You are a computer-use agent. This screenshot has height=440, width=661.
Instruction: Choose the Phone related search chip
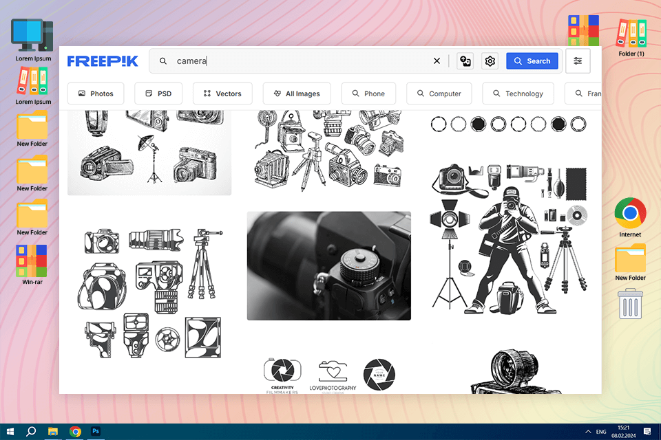click(x=368, y=93)
